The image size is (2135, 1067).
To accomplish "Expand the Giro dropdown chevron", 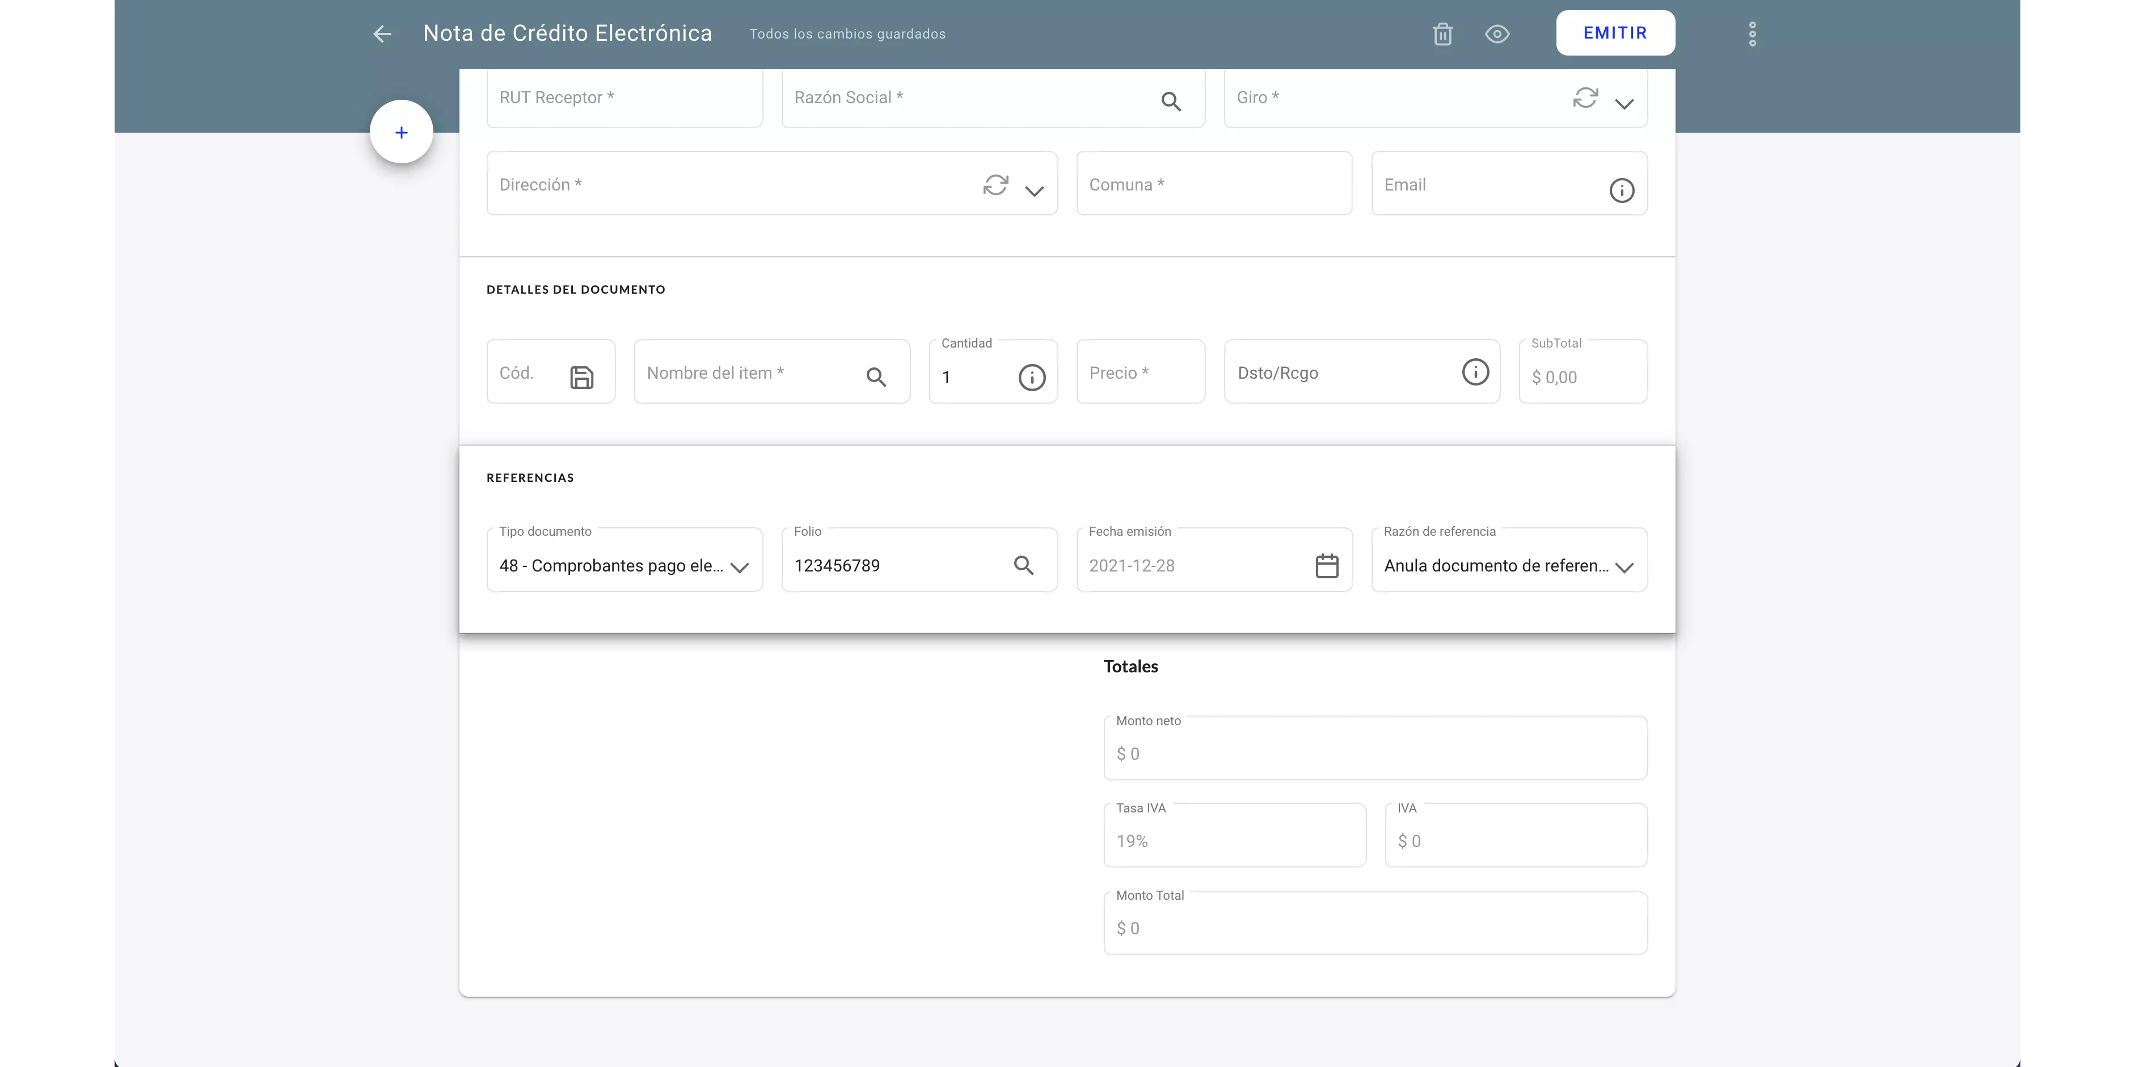I will point(1623,104).
